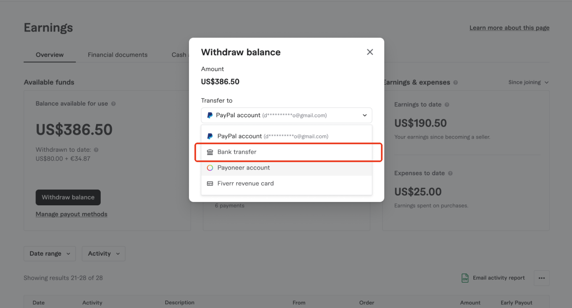Click Email activity report CSV icon

click(465, 278)
